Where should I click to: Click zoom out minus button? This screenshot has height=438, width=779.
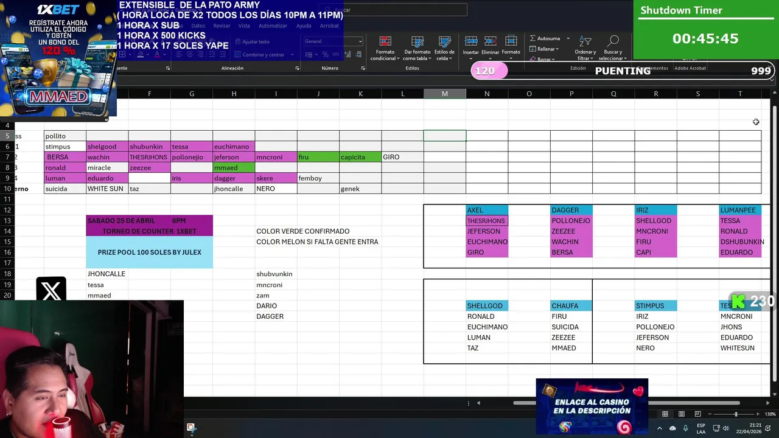(x=711, y=414)
